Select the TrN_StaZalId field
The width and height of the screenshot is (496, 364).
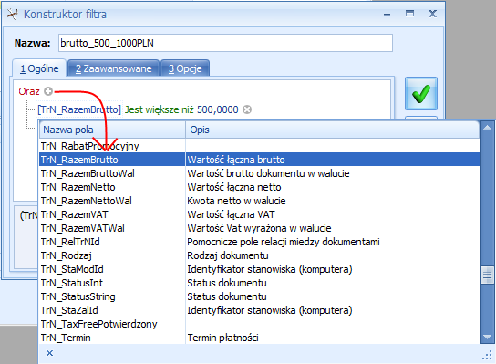pos(69,310)
